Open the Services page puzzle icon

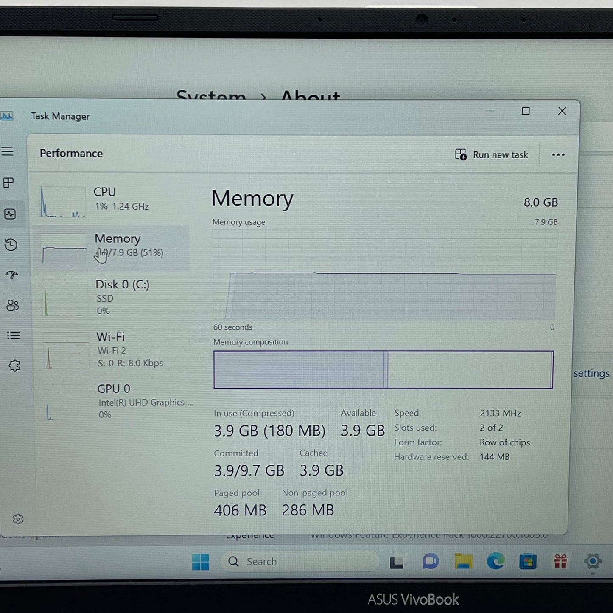[x=14, y=365]
